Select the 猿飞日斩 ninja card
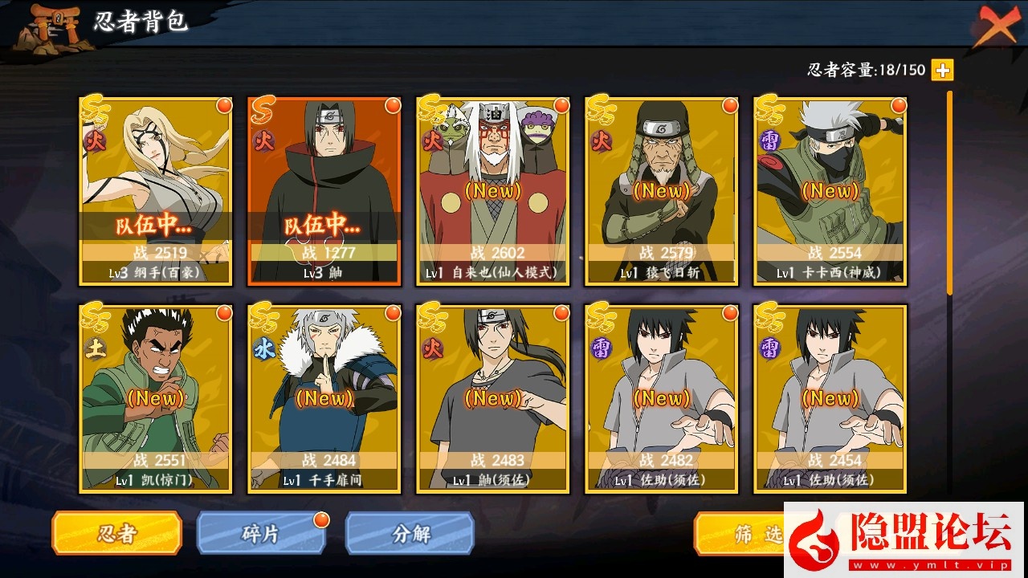1028x578 pixels. [x=661, y=190]
